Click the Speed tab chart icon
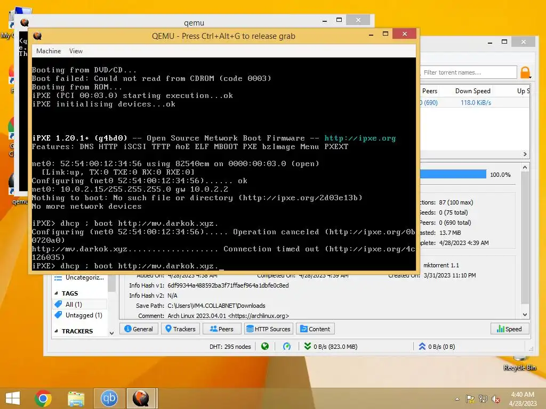The image size is (546, 409). pyautogui.click(x=500, y=329)
